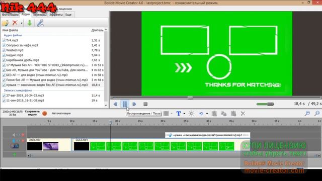This screenshot has width=322, height=181.
Task: Click the previous frame playback button
Action: 115,104
